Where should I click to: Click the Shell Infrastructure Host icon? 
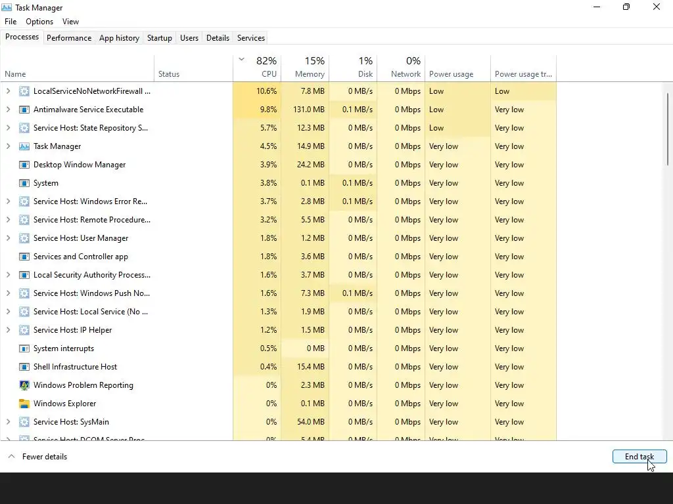pos(24,367)
